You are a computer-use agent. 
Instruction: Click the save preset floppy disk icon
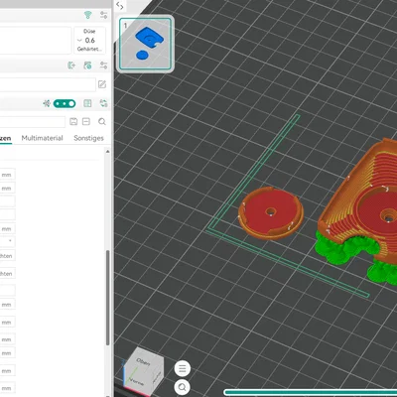[x=73, y=121]
